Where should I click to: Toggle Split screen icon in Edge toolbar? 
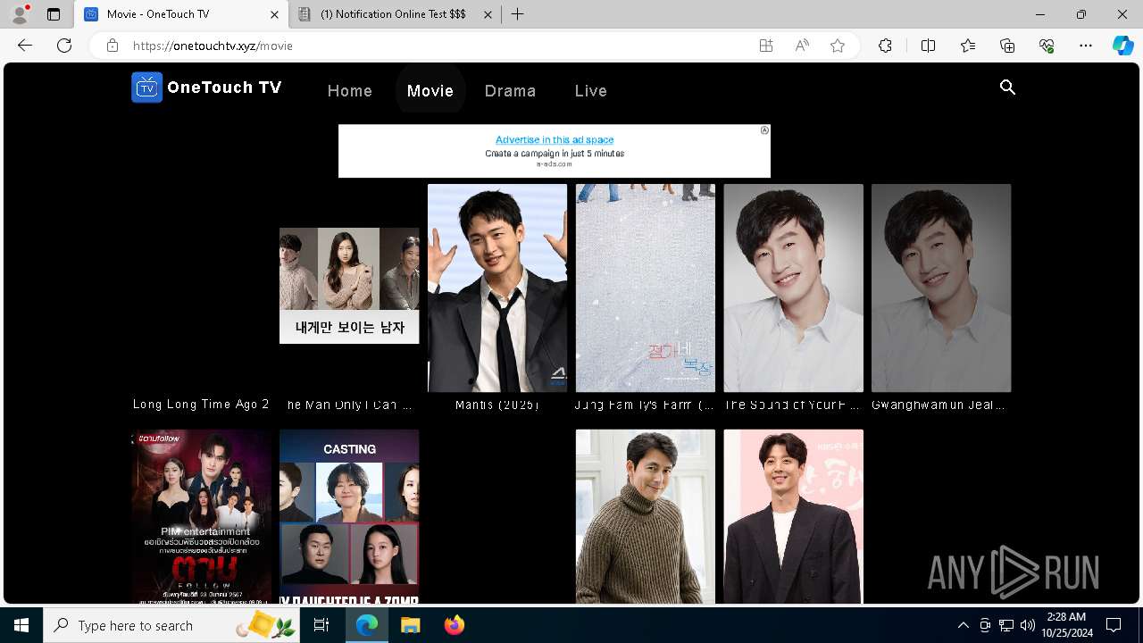tap(928, 46)
